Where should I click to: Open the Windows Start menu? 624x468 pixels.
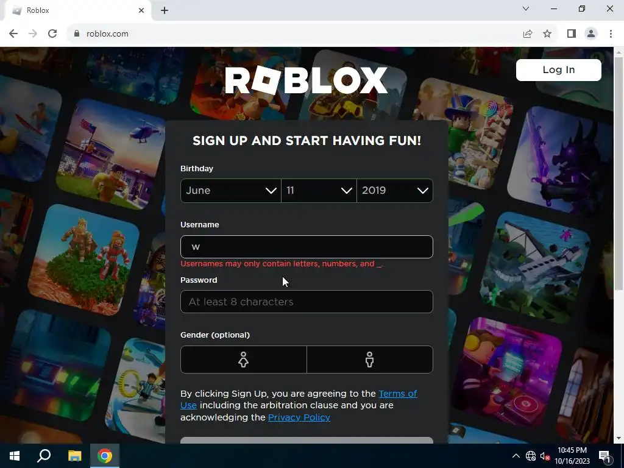(x=15, y=456)
